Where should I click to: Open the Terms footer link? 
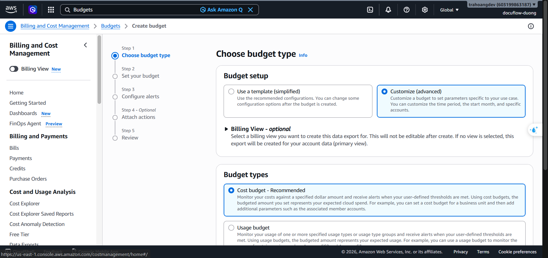point(483,252)
